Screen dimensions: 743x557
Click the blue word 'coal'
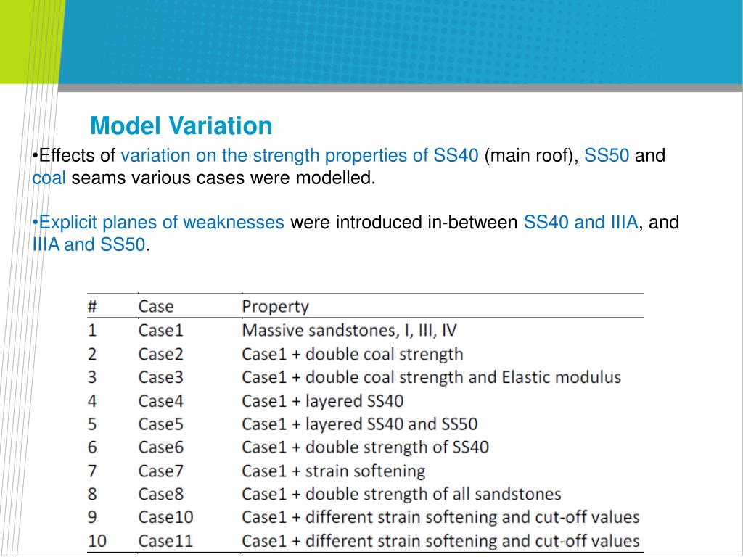click(49, 178)
